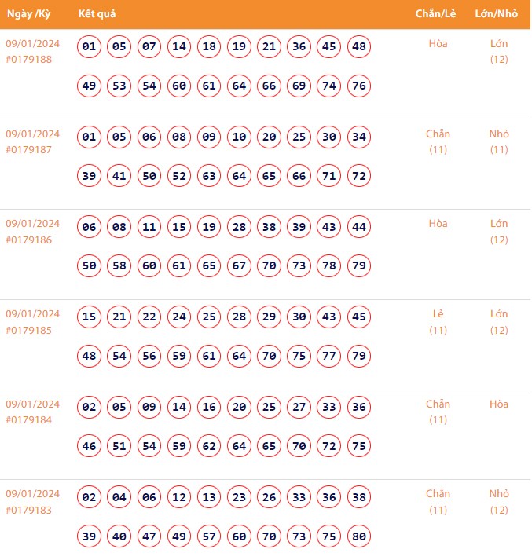Click ball 79 in draw #0179186
532x560 pixels.
click(x=359, y=266)
